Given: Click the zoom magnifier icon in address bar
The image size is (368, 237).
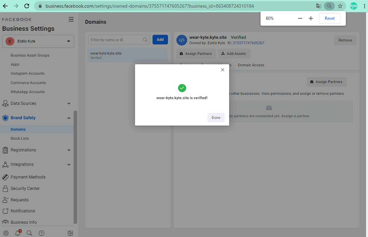Looking at the screenshot, I should [x=329, y=6].
